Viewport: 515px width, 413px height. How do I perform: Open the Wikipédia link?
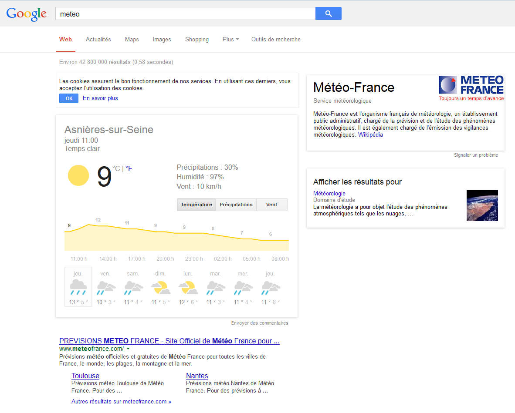click(x=370, y=135)
